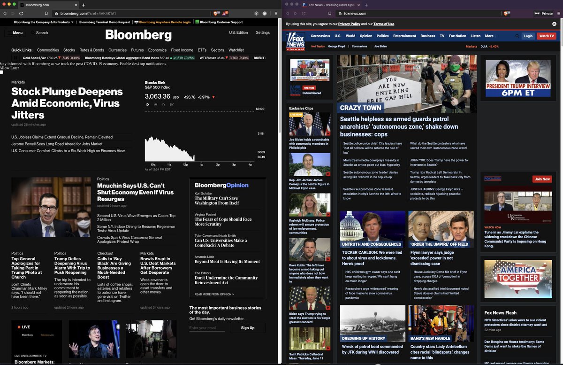
Task: Reload the Fox News page
Action: pyautogui.click(x=304, y=14)
